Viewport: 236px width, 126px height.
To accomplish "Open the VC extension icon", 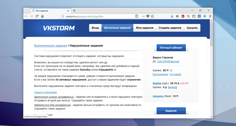I will tap(199, 16).
